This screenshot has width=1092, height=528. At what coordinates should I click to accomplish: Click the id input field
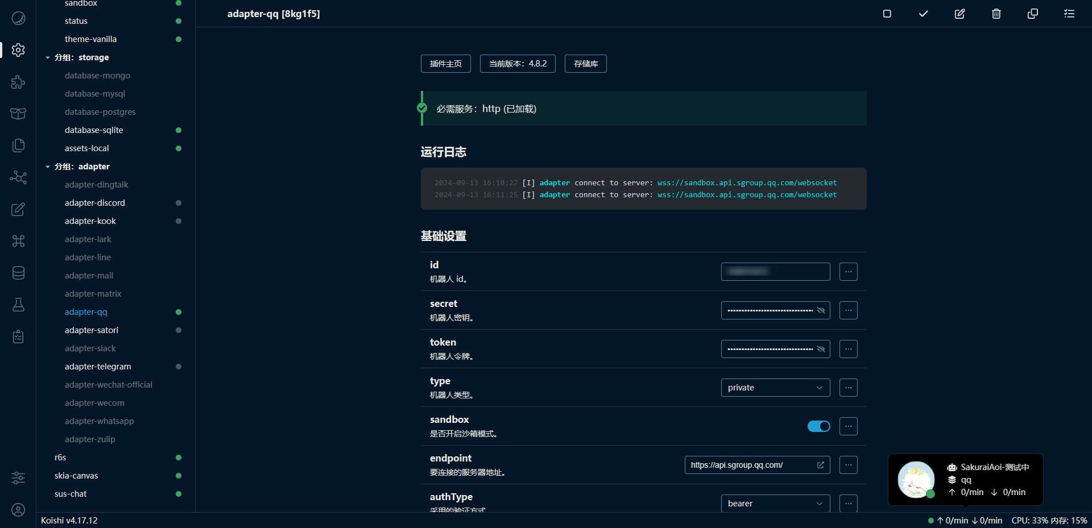pos(775,272)
